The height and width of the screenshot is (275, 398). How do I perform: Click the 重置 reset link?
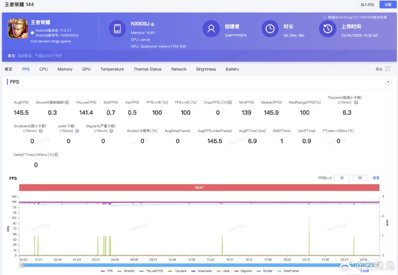point(376,177)
